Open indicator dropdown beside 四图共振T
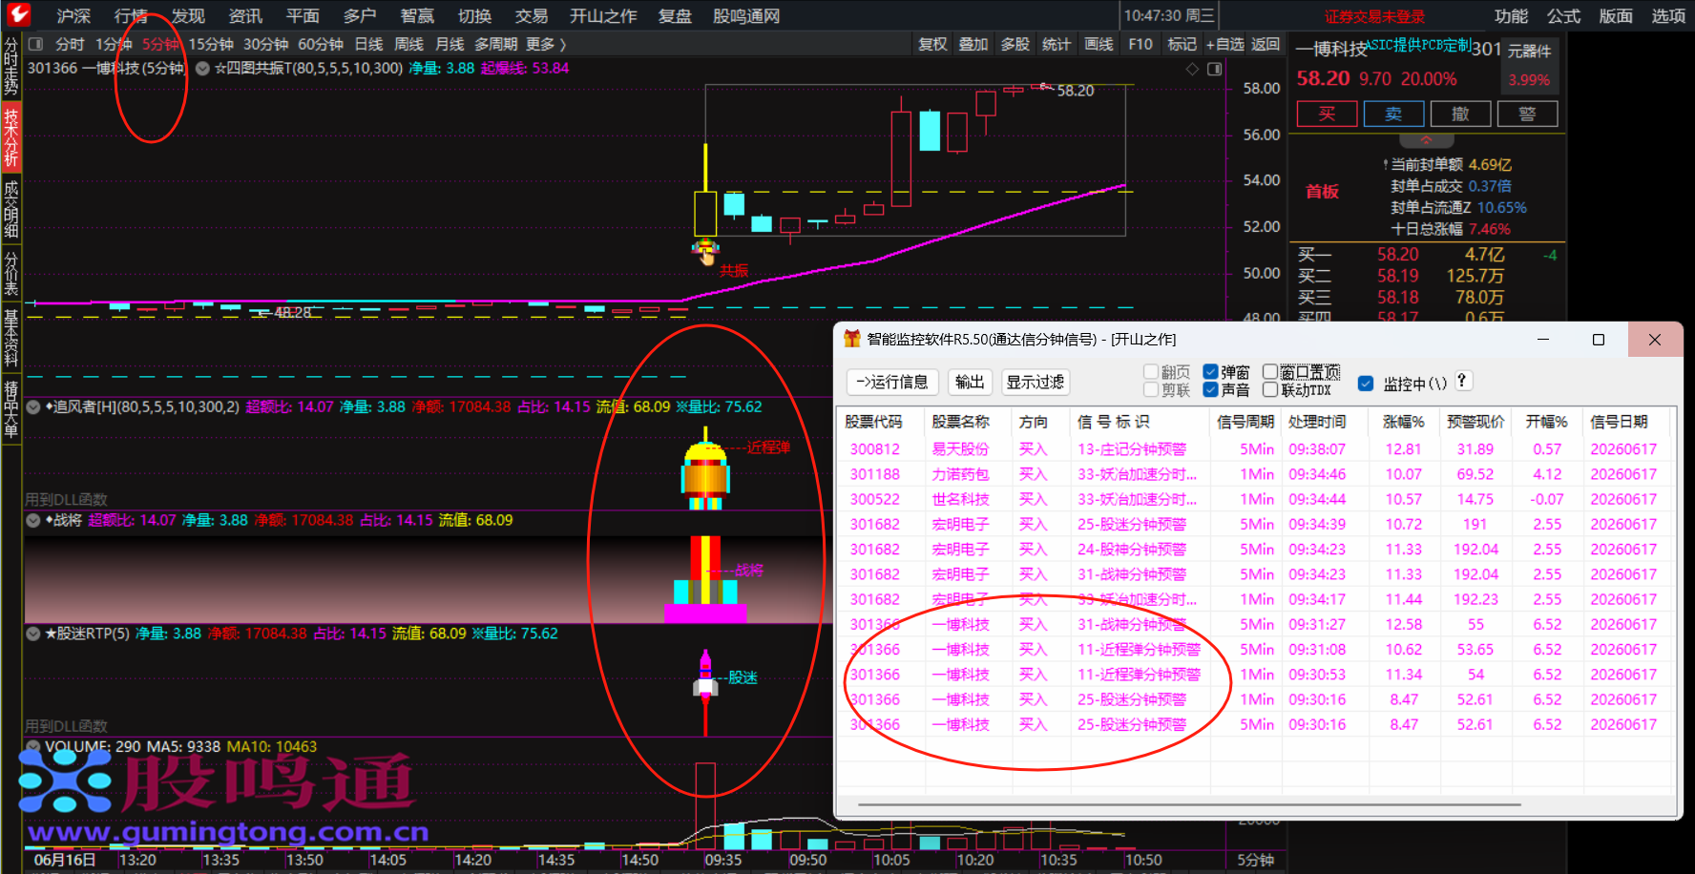The image size is (1695, 874). [202, 69]
